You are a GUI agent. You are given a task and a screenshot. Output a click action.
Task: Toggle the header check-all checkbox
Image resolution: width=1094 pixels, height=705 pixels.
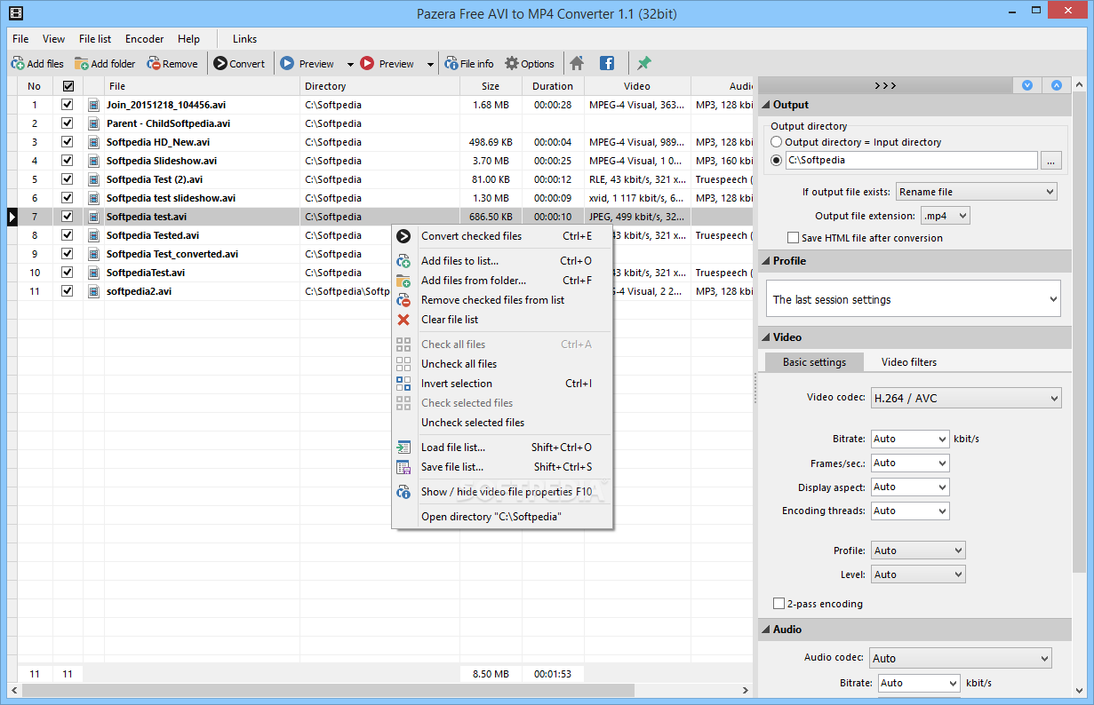[67, 86]
